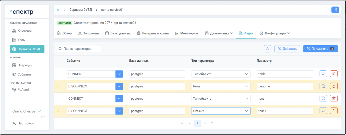Click the Поиск параметров search field
This screenshot has height=135, width=346.
tap(79, 49)
